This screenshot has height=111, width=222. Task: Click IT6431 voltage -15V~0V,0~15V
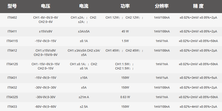[x=46, y=78]
